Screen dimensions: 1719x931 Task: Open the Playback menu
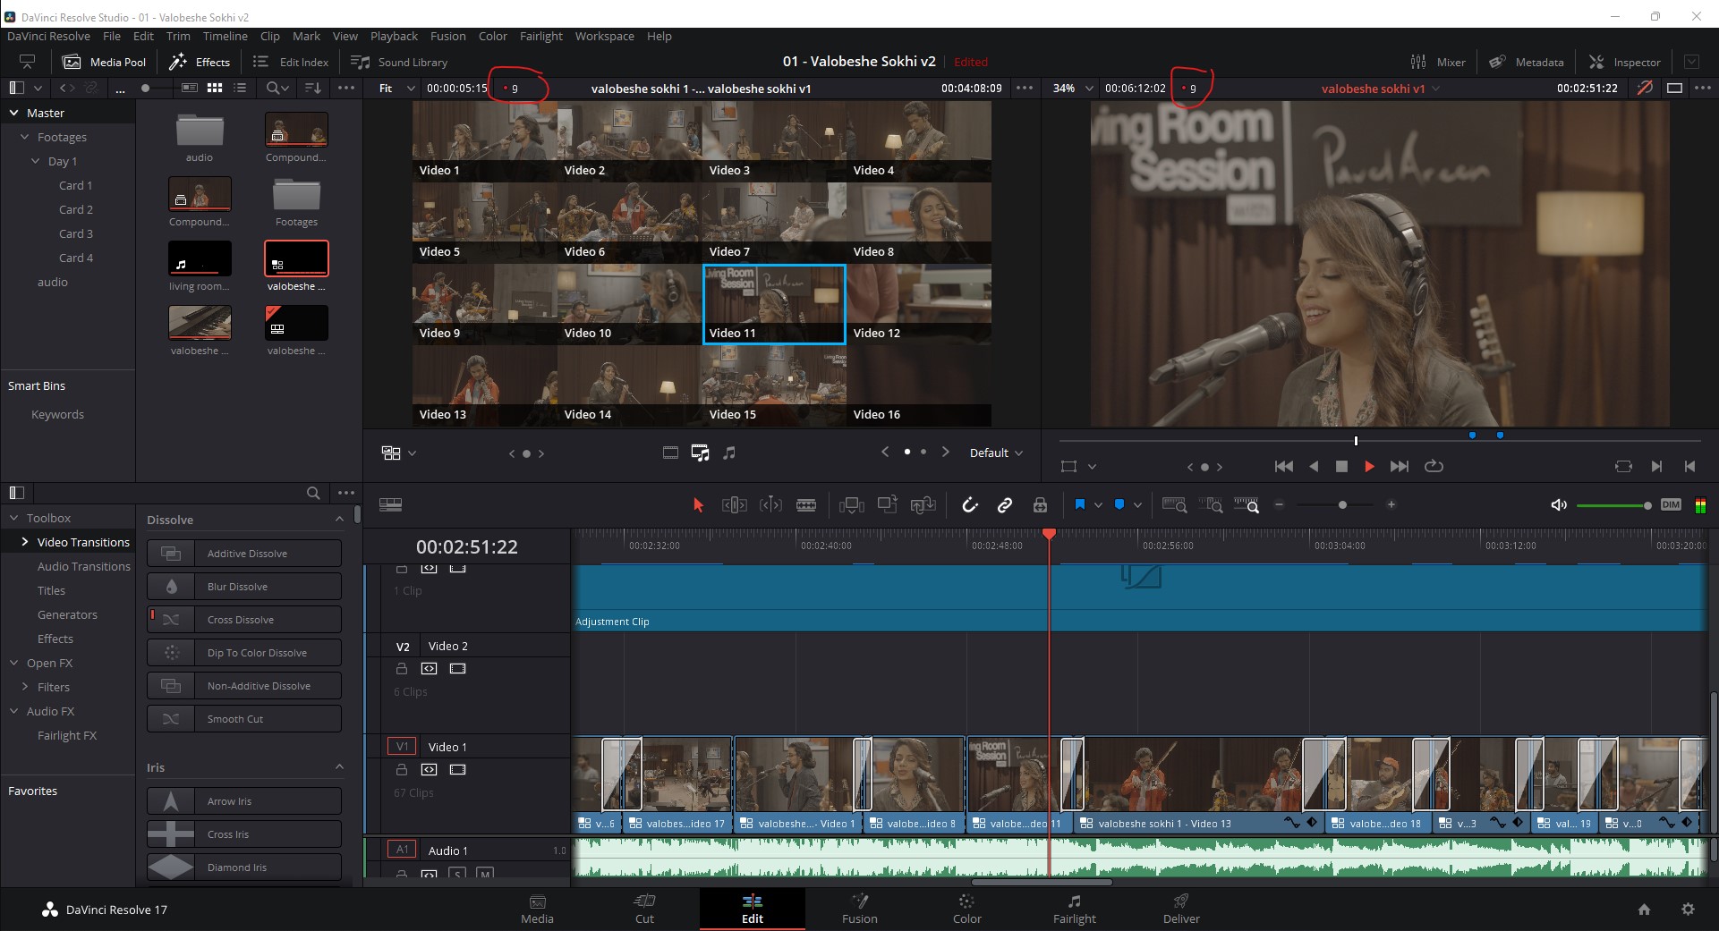tap(394, 36)
